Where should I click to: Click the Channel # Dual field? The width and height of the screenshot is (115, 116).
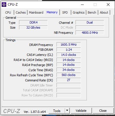[x=90, y=22]
